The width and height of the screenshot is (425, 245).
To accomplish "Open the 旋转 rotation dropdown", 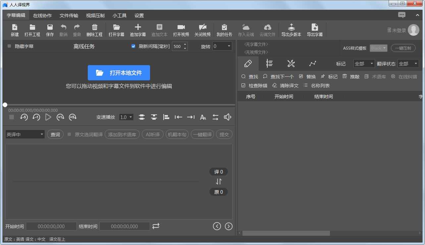I will [222, 46].
